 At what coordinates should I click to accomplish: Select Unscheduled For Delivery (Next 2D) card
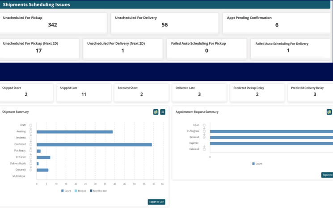pos(123,48)
